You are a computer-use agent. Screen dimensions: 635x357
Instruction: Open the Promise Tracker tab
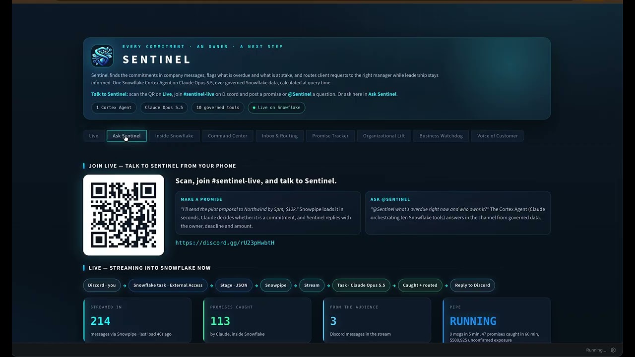(330, 136)
